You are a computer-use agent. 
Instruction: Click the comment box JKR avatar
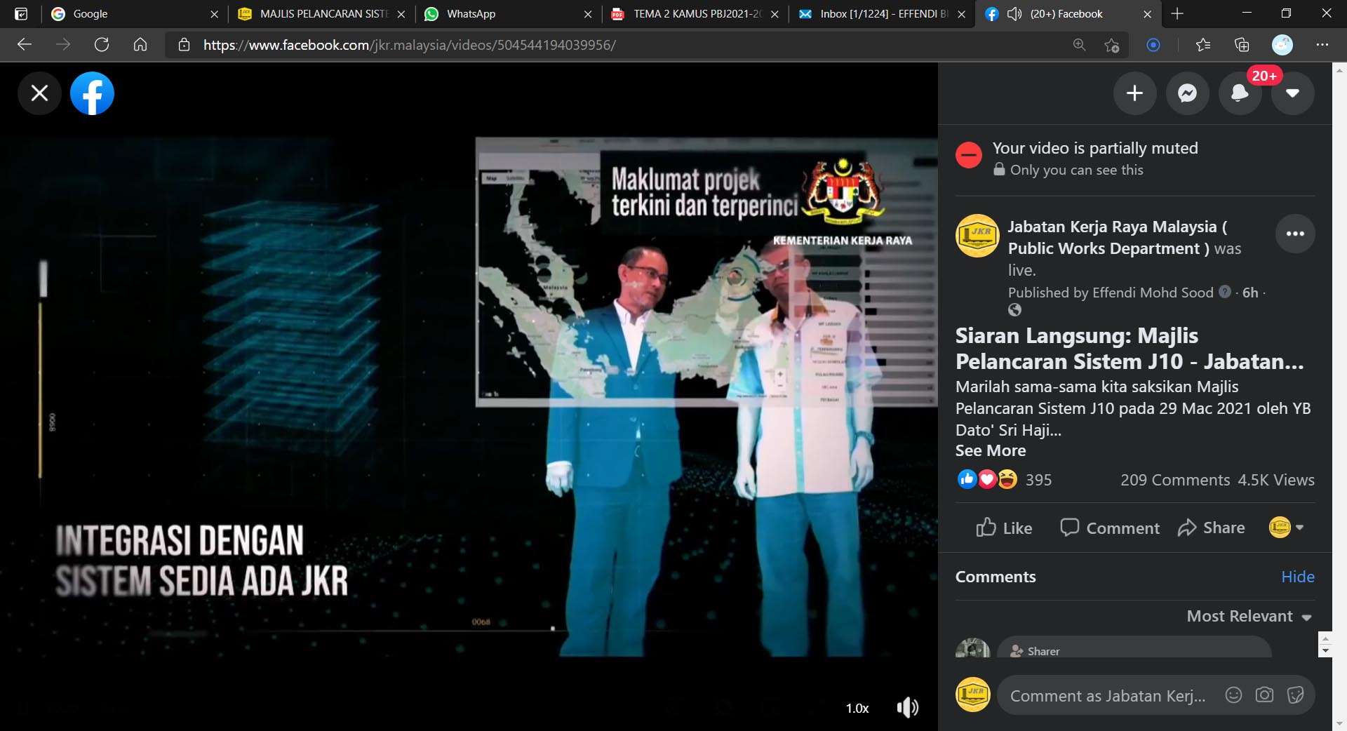[973, 695]
